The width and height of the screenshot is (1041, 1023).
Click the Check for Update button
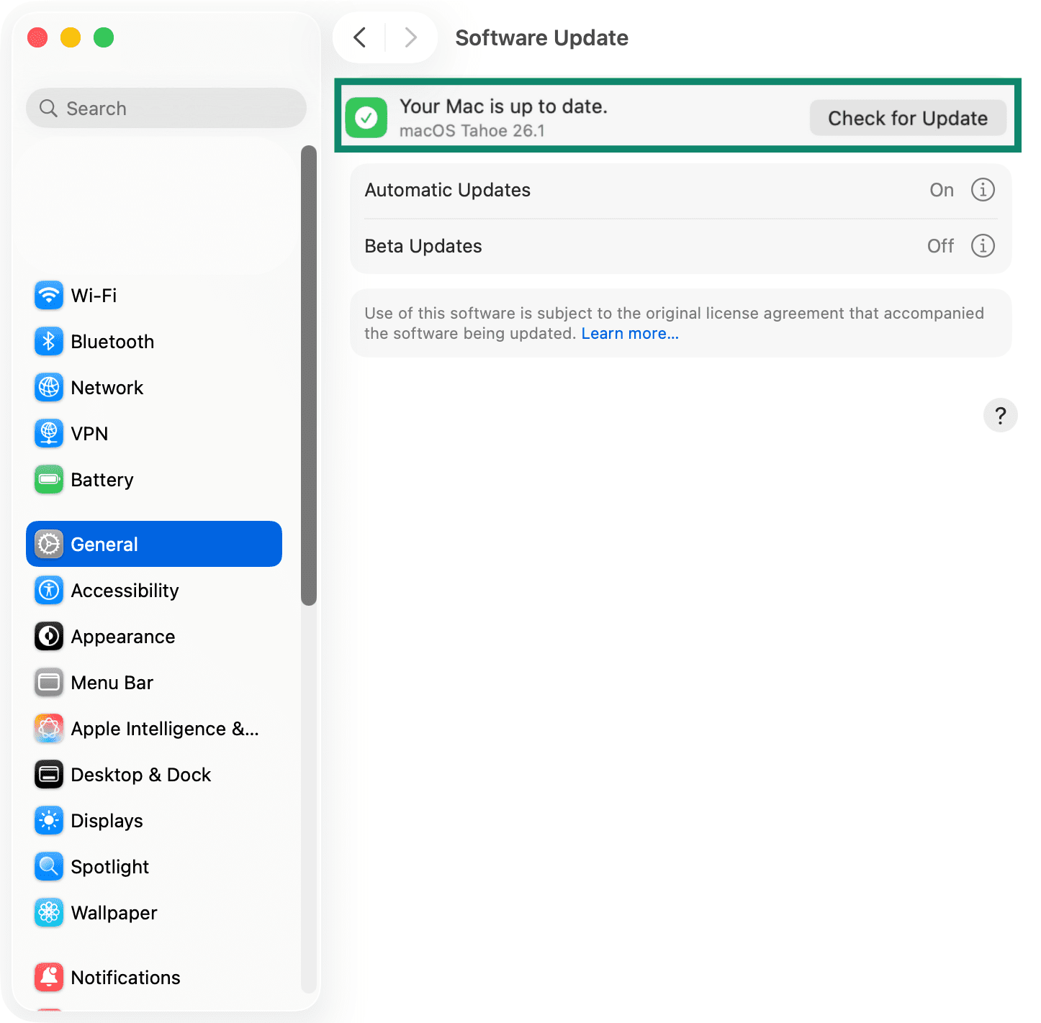pos(907,117)
